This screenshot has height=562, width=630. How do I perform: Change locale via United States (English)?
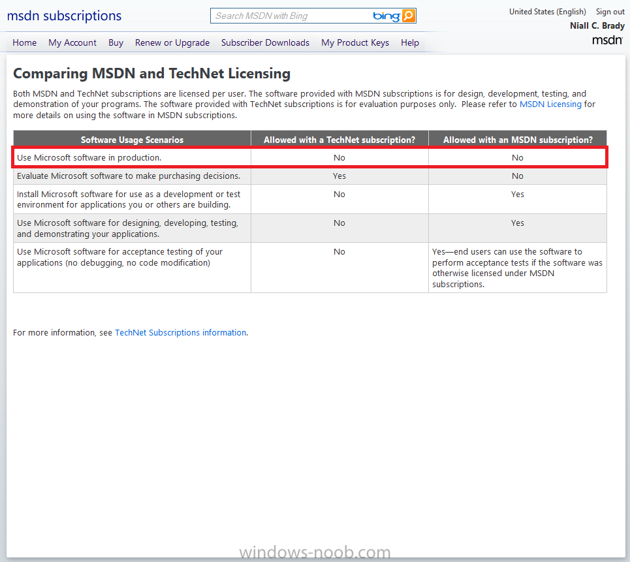point(548,12)
